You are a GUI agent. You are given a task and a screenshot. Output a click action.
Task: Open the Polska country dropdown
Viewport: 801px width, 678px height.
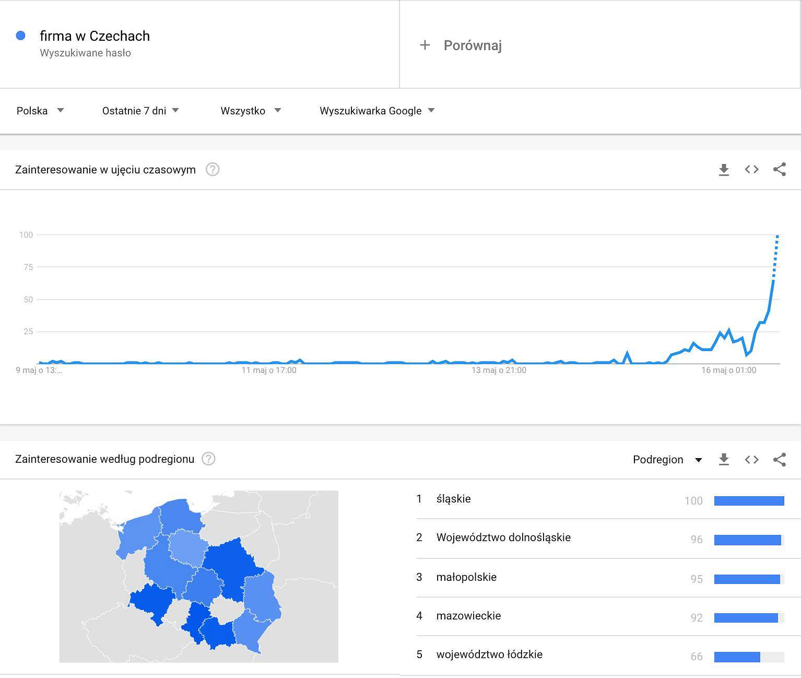coord(40,111)
